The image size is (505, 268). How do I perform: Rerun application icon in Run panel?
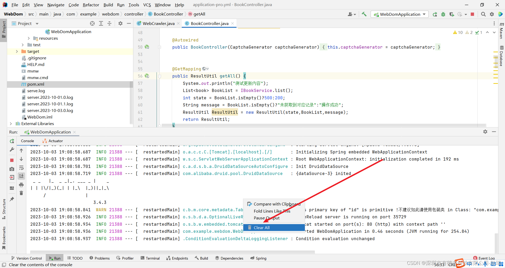click(x=12, y=141)
